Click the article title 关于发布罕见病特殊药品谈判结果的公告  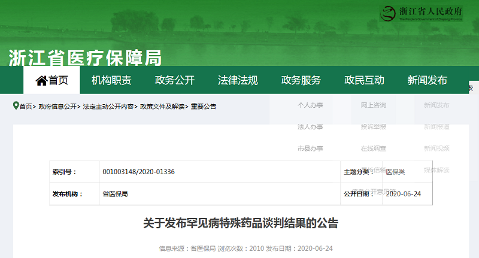click(x=241, y=223)
